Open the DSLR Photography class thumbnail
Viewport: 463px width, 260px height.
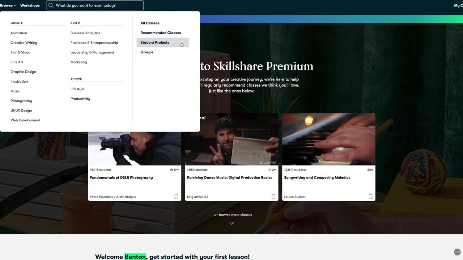coord(135,148)
